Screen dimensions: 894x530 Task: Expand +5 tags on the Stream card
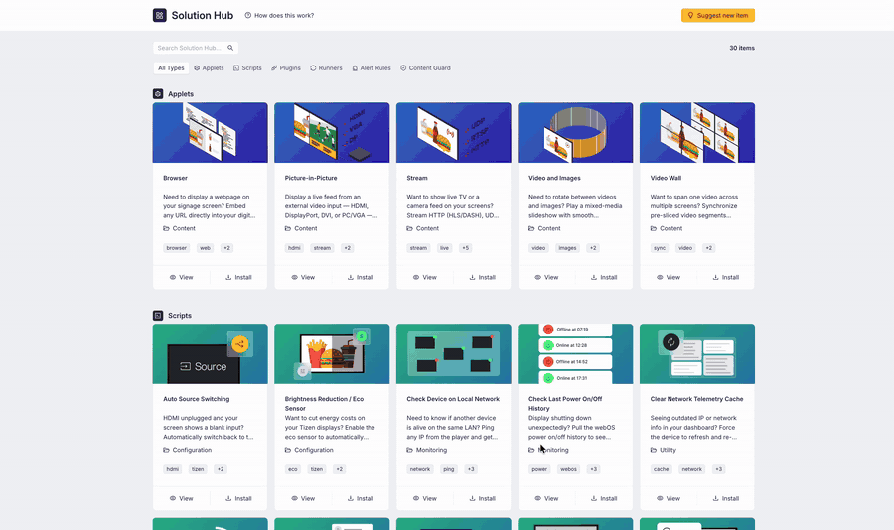465,248
